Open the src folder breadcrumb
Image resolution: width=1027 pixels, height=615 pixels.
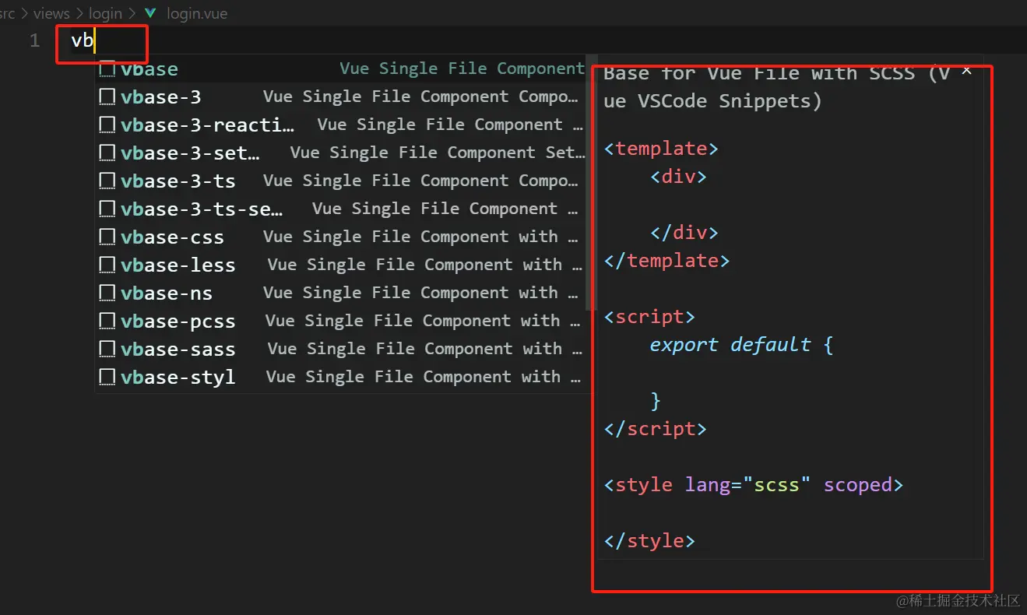click(x=8, y=13)
